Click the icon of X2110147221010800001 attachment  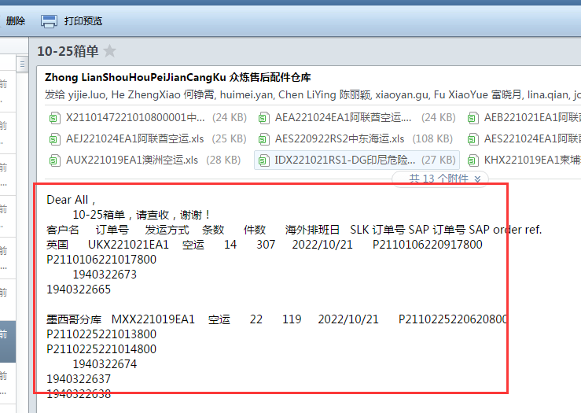[x=54, y=118]
